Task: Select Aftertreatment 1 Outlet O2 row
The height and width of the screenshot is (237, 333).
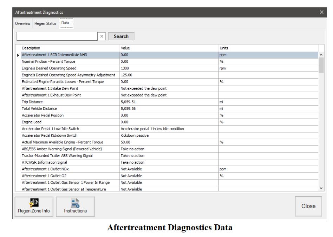Action: point(169,176)
